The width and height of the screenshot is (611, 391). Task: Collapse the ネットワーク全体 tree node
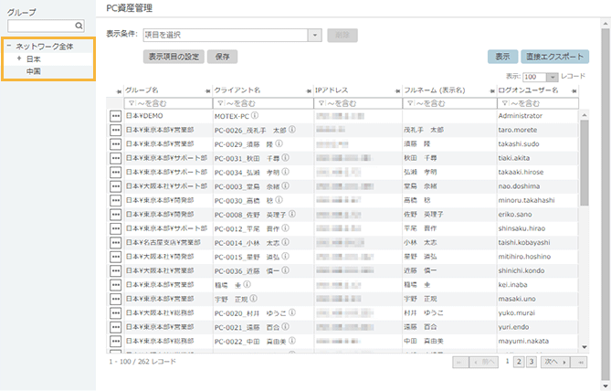(x=8, y=46)
